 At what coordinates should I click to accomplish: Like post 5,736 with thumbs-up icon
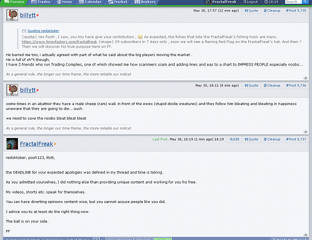306,131
